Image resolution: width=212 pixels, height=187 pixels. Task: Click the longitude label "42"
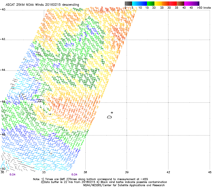coord(168,172)
